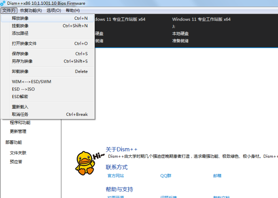Screen dimensions: 278x198
Task: Click the QQ群 contact link
Action: [x=166, y=175]
